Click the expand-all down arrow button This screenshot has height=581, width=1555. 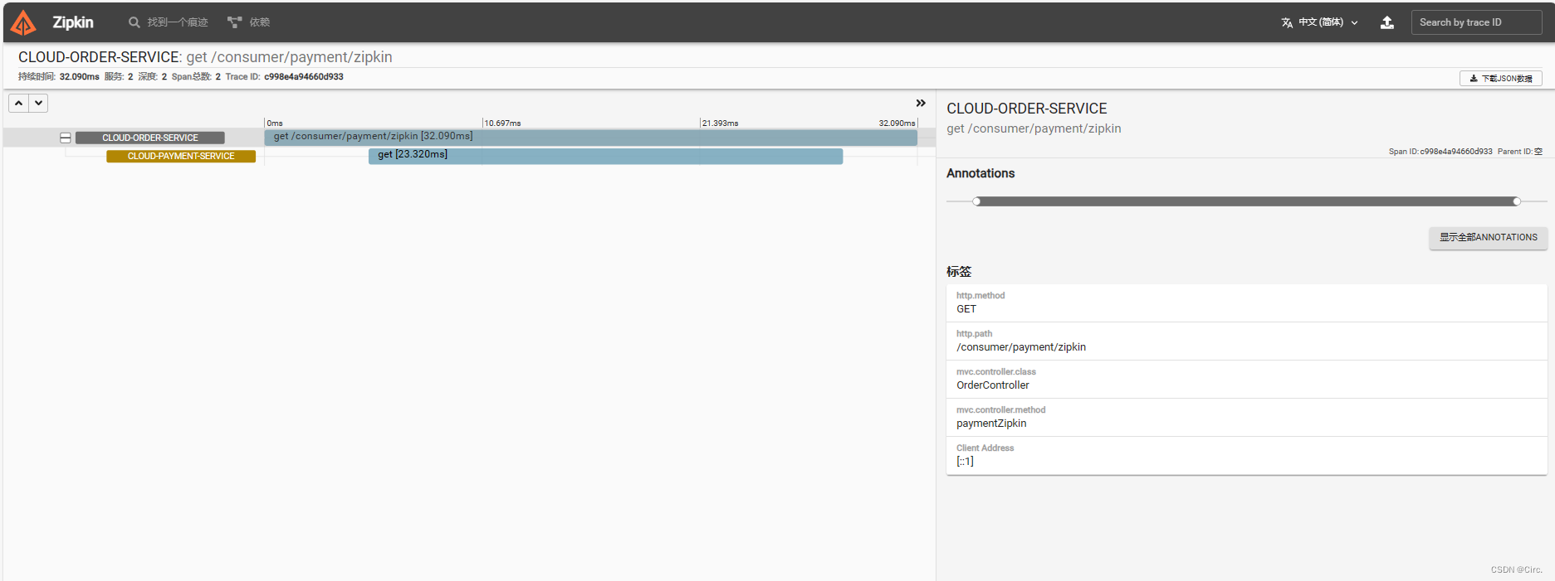pyautogui.click(x=38, y=103)
